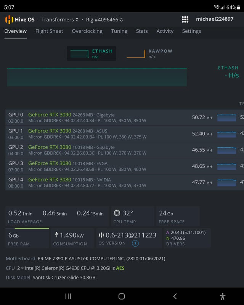Go to the Stats tab
Screen dimensions: 244x305
coord(142,31)
